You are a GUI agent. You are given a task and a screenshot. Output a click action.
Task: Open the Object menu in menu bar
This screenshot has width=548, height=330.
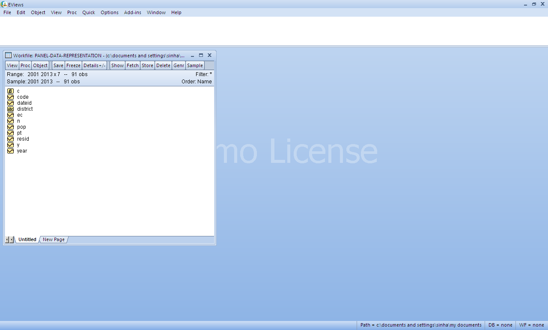coord(38,12)
